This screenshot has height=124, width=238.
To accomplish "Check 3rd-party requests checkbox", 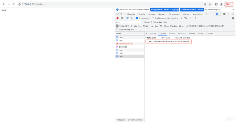I will click(x=117, y=29).
